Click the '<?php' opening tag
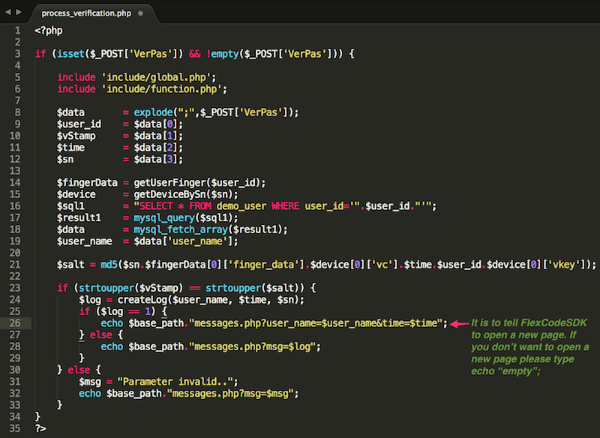The width and height of the screenshot is (600, 438). click(x=49, y=31)
